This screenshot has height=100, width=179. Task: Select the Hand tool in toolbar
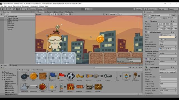click(x=3, y=9)
